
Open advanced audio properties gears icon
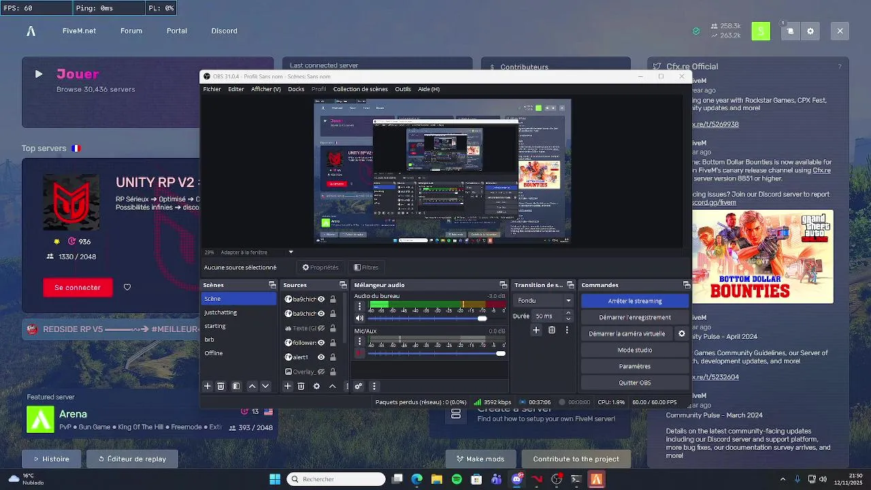click(358, 386)
